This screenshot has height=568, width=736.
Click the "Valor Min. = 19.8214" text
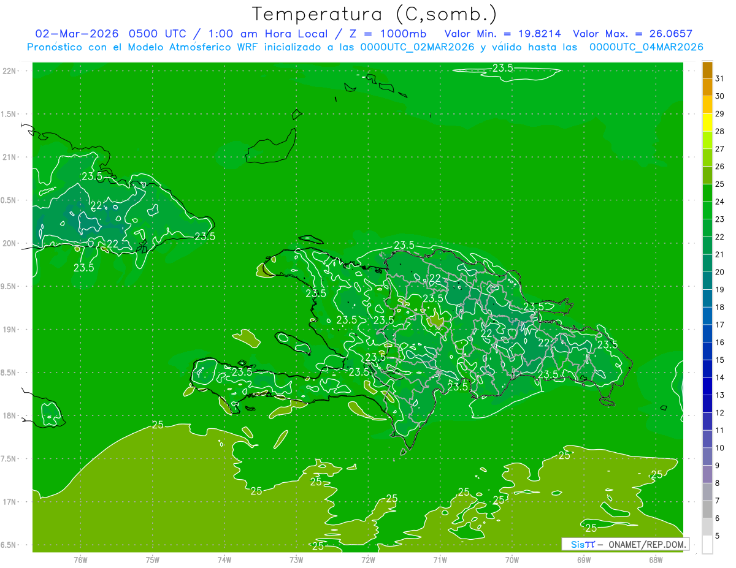(x=502, y=34)
